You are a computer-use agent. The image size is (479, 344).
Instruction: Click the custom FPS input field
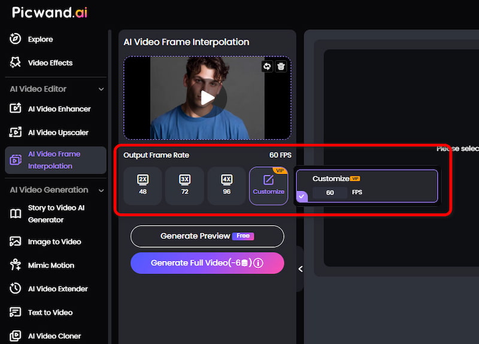[x=330, y=193]
